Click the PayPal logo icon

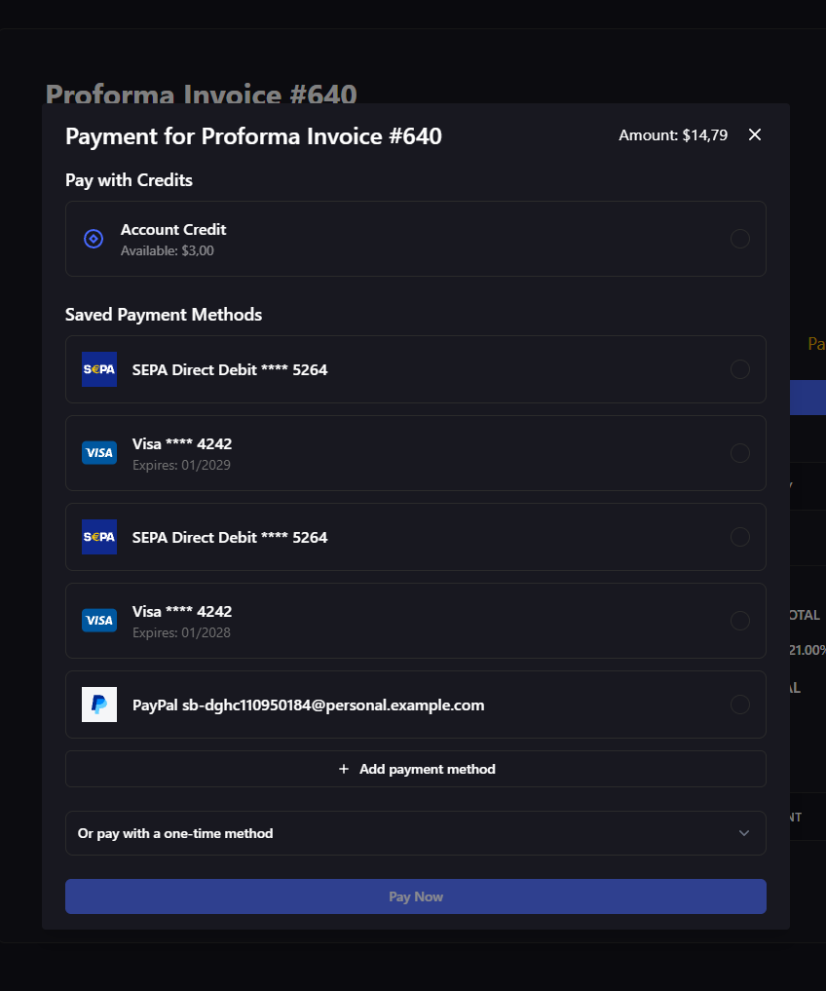99,705
